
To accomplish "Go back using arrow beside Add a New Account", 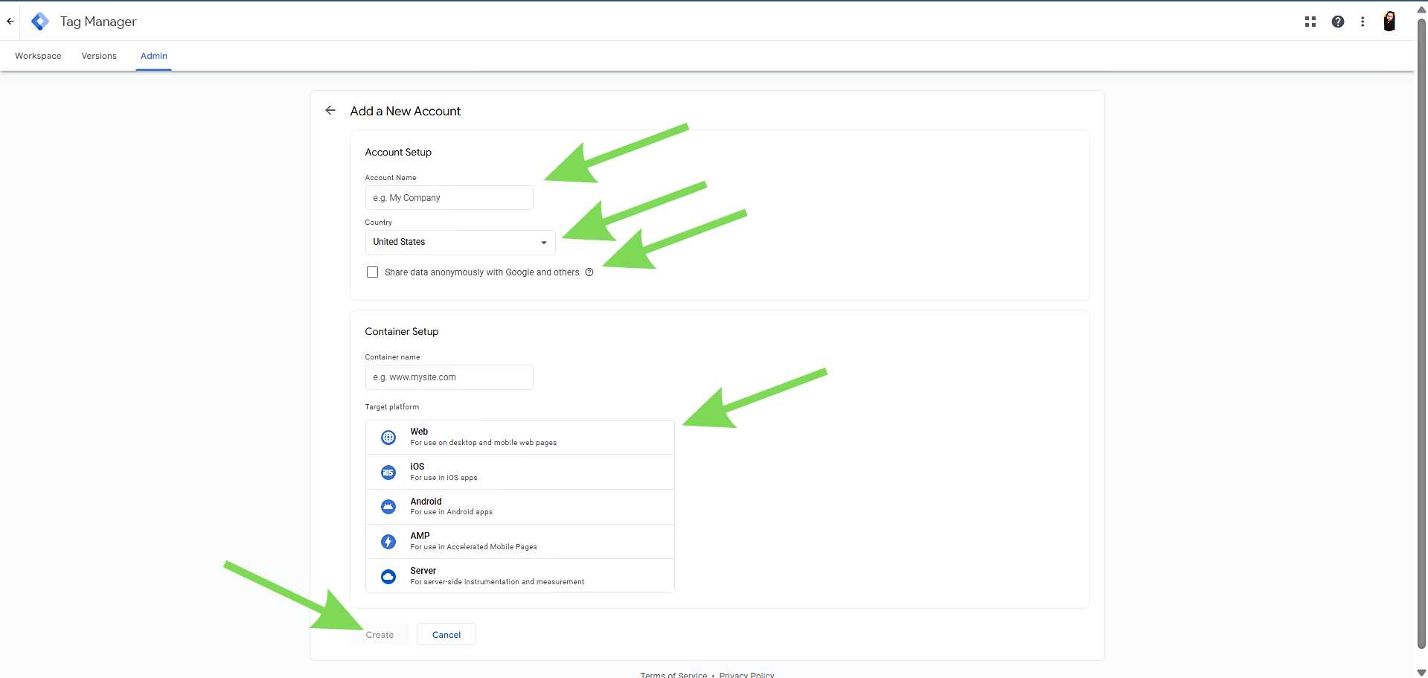I will 330,110.
